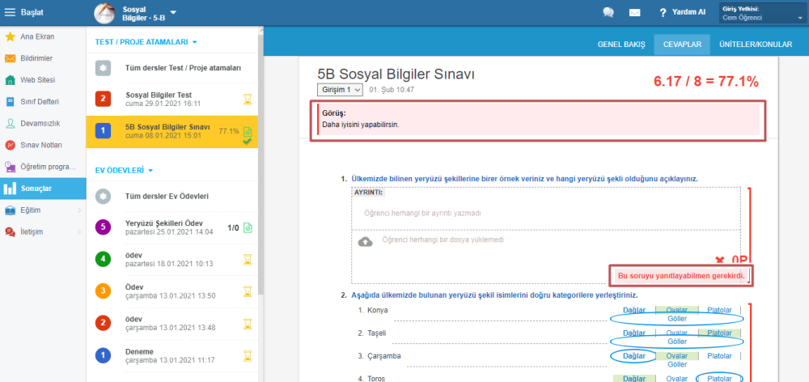Click the Öğretim programı icon

(10, 167)
